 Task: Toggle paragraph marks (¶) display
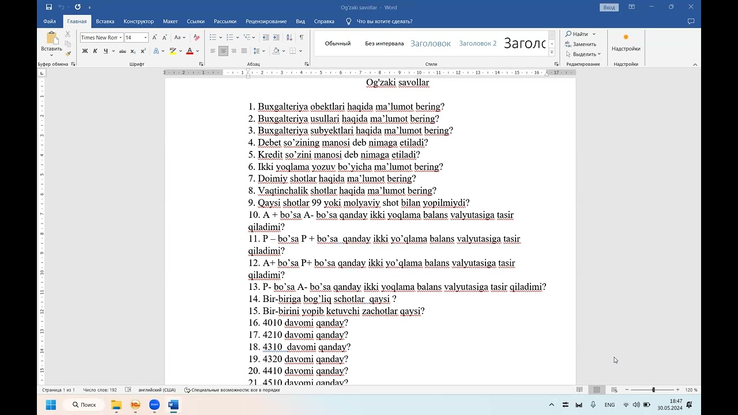coord(301,37)
